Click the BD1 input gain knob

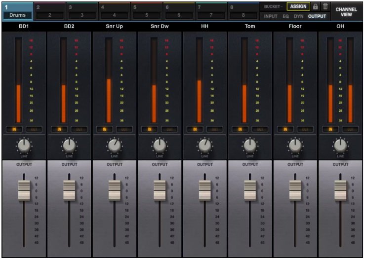click(24, 146)
